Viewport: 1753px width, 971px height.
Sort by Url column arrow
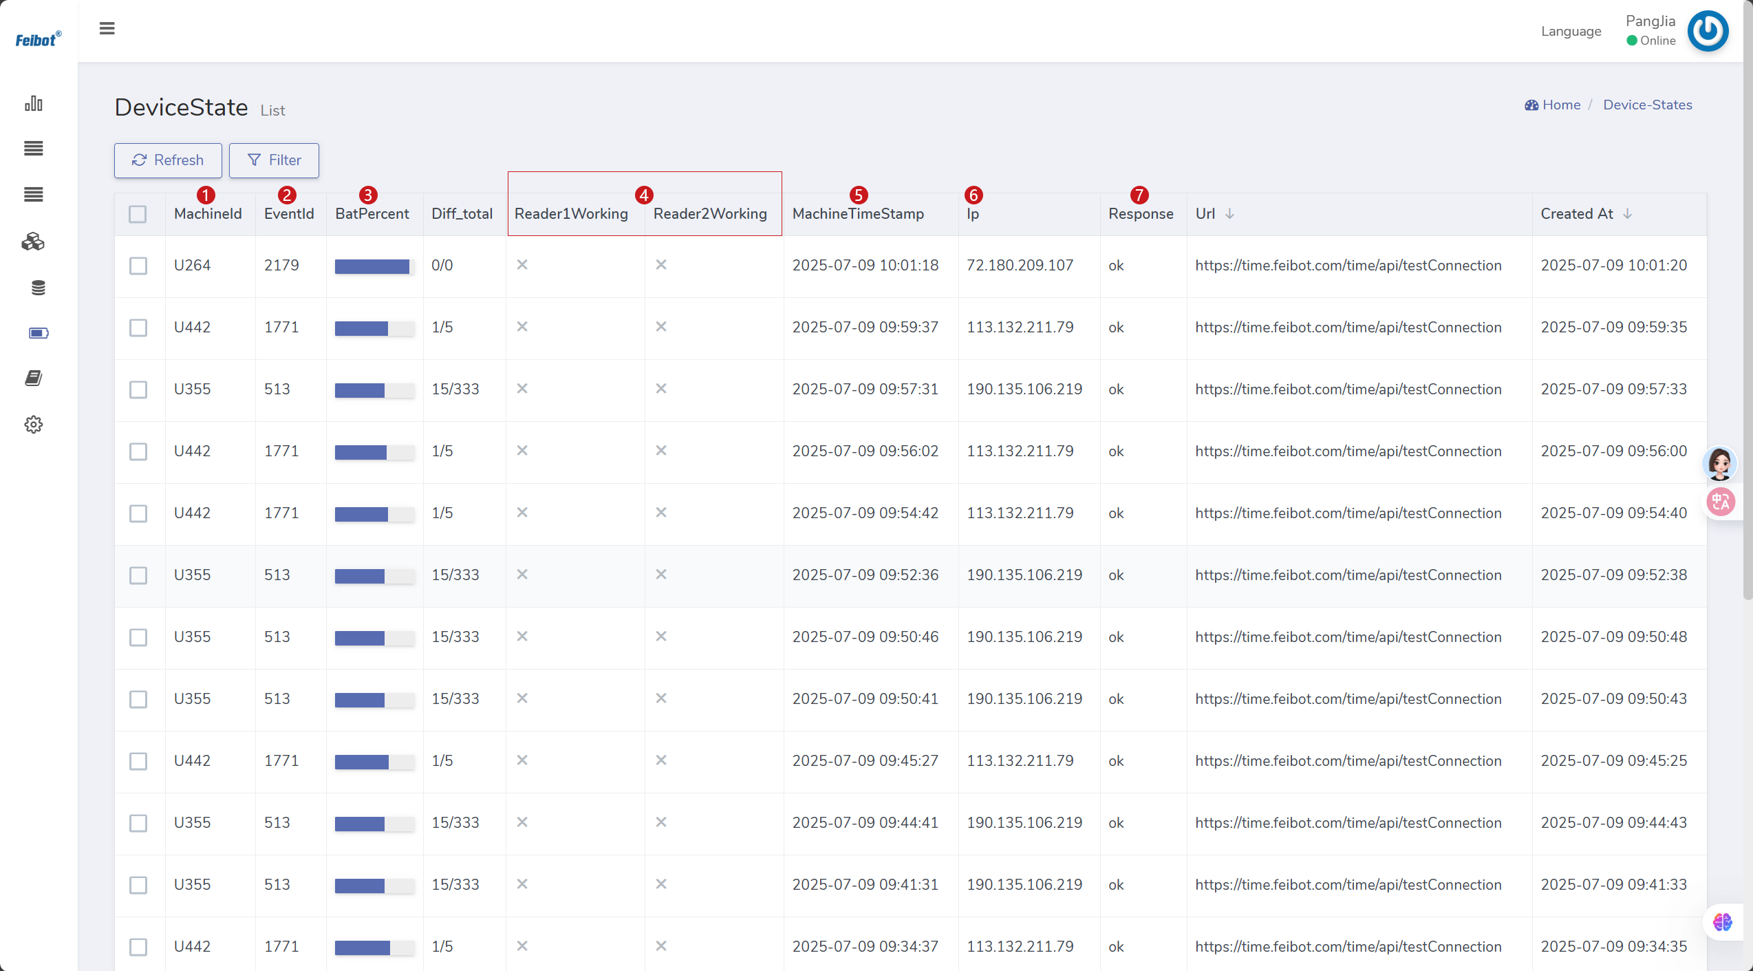point(1229,214)
